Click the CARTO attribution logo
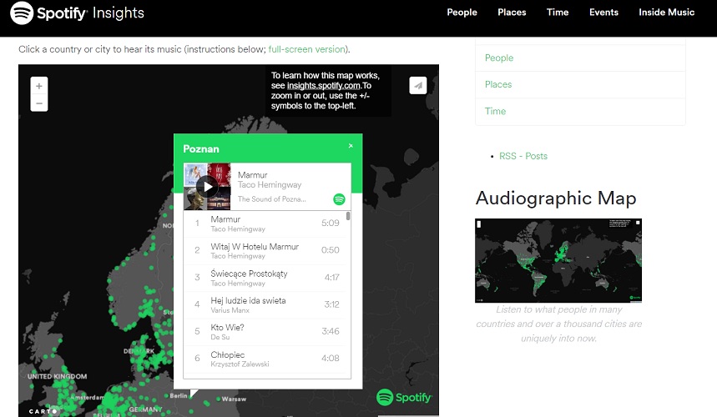Viewport: 717px width, 417px height. (43, 411)
